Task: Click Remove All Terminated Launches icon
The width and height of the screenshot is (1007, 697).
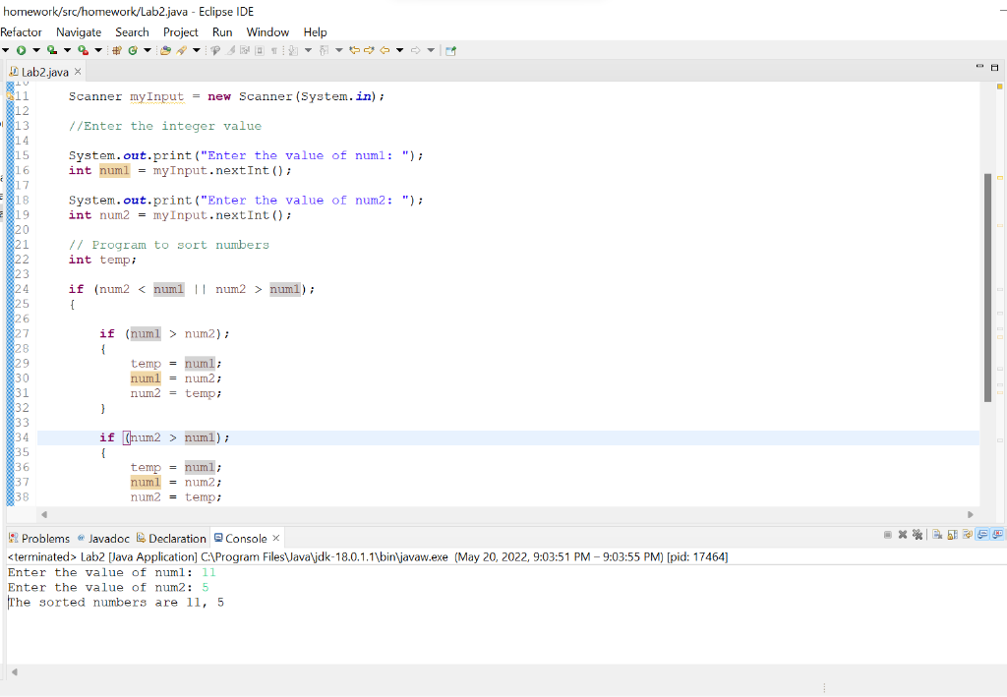Action: 918,535
